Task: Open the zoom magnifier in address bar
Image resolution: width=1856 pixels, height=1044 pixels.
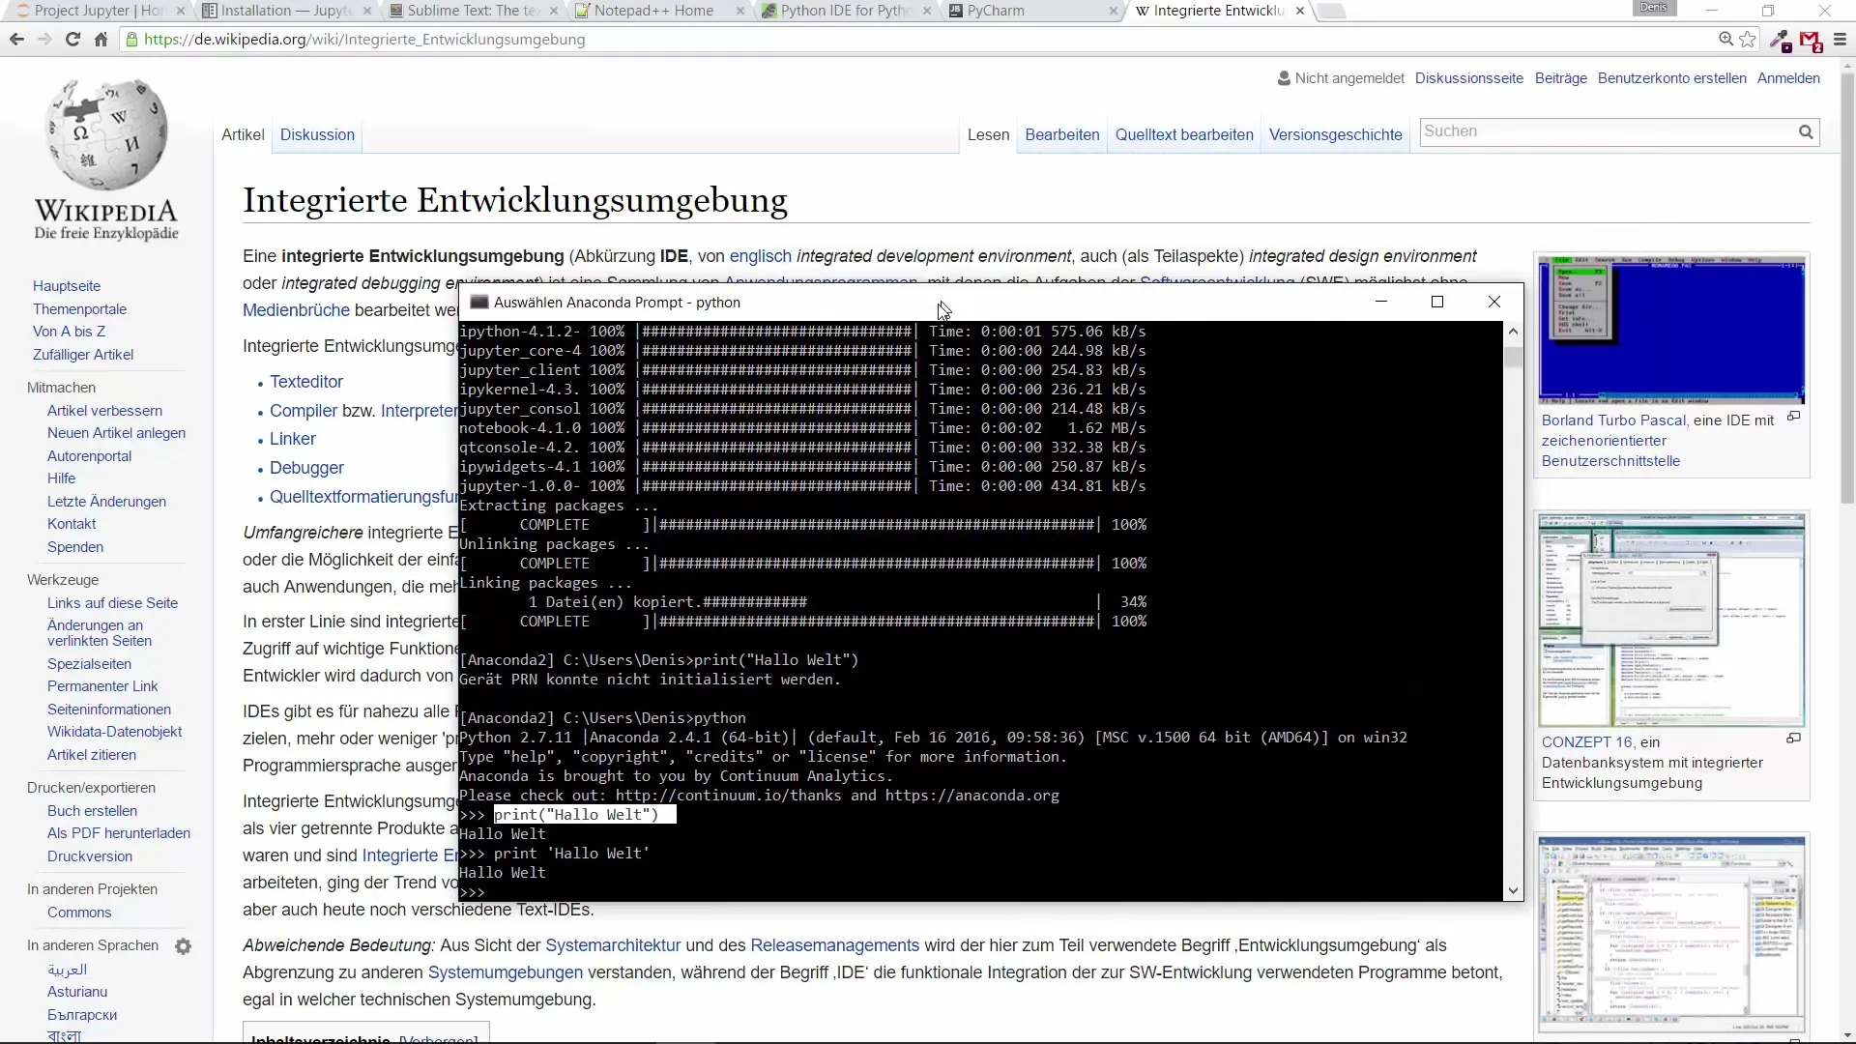Action: pos(1725,40)
